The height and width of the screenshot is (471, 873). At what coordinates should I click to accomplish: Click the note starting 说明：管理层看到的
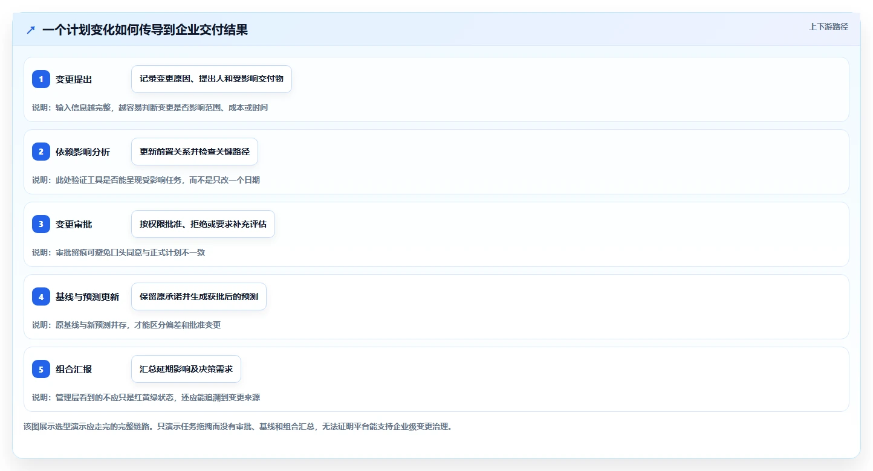pyautogui.click(x=146, y=397)
